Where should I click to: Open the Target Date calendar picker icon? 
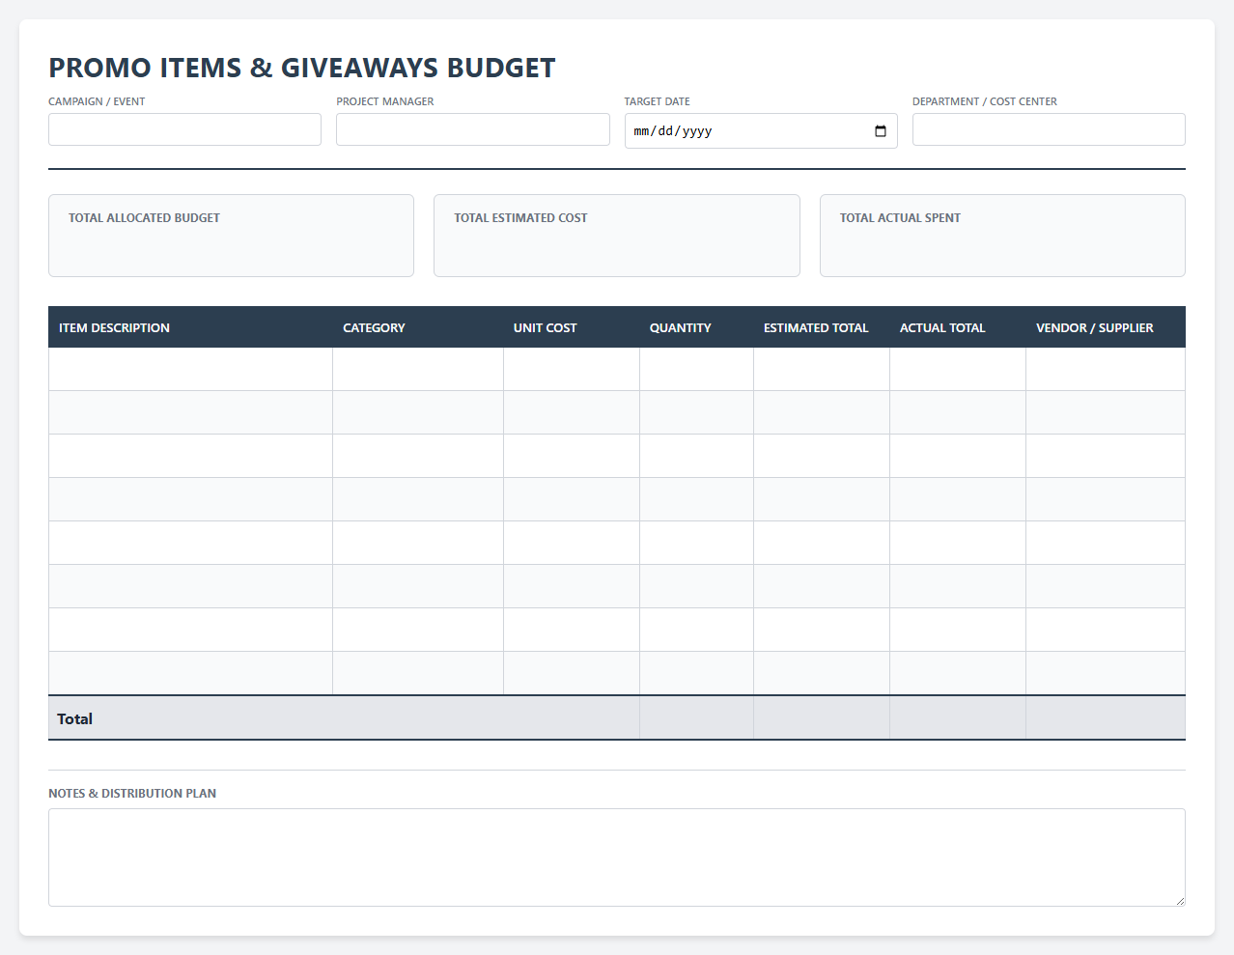[x=881, y=131]
